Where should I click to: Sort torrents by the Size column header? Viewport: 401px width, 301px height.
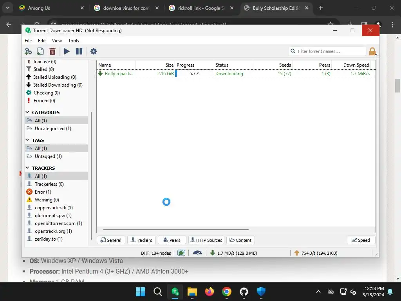pos(155,65)
